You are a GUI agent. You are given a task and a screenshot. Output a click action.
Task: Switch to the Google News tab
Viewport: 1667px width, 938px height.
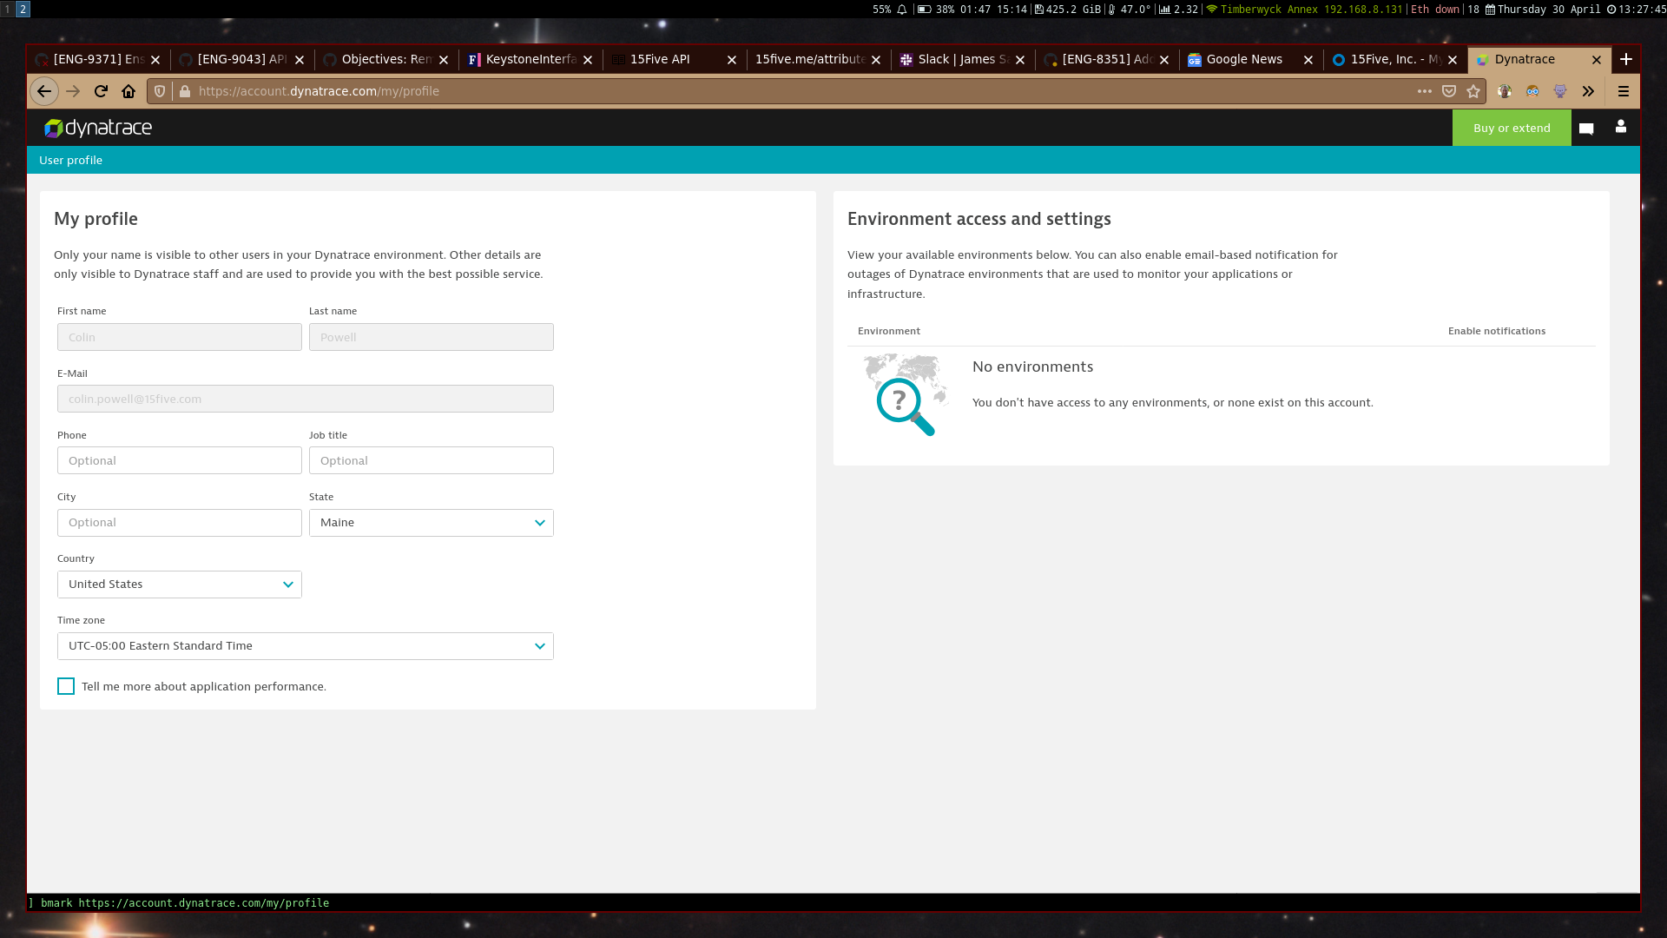(x=1243, y=59)
